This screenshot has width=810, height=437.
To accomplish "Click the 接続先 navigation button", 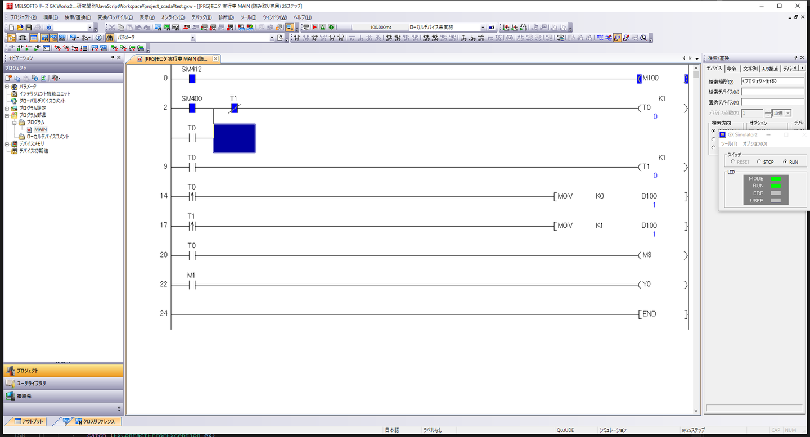I will [63, 396].
